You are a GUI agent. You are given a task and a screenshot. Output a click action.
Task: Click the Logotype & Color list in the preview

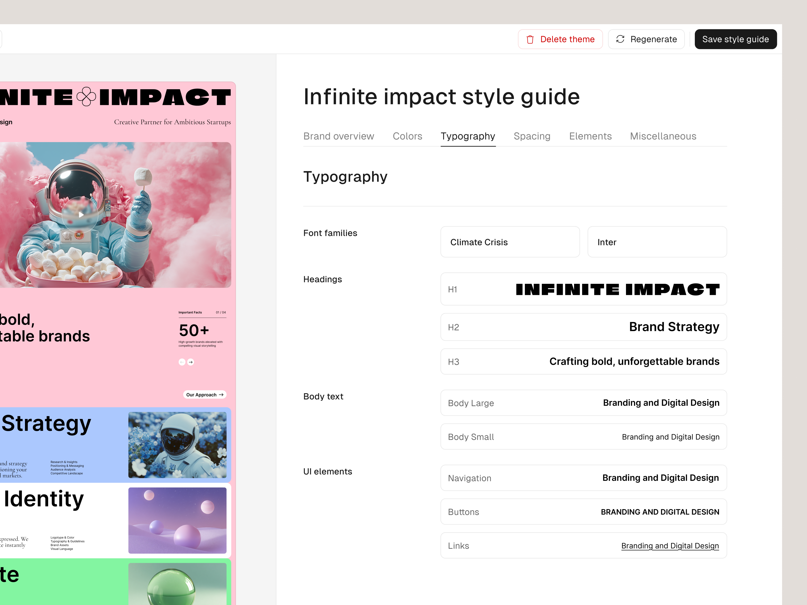[x=68, y=543]
